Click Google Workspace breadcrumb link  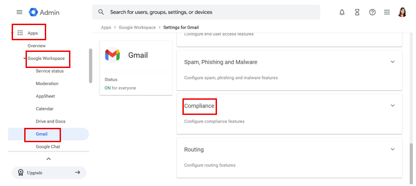[x=137, y=28]
